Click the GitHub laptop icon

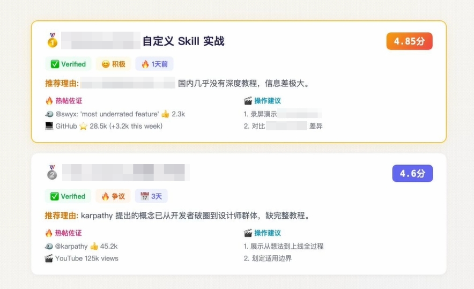tap(49, 126)
